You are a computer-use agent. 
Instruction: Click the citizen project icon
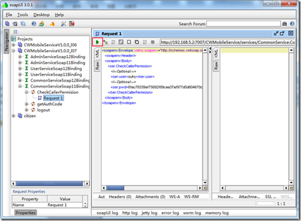tap(20, 116)
